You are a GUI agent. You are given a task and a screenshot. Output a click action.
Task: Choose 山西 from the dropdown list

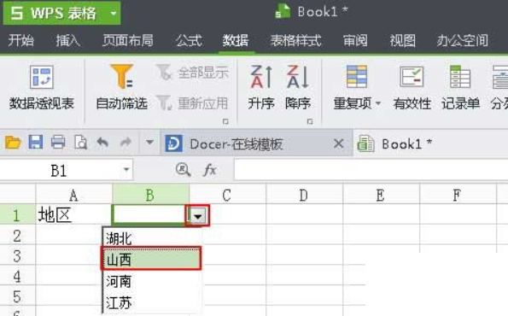[152, 259]
